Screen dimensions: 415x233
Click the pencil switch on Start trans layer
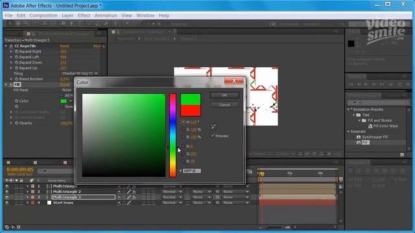tap(129, 203)
